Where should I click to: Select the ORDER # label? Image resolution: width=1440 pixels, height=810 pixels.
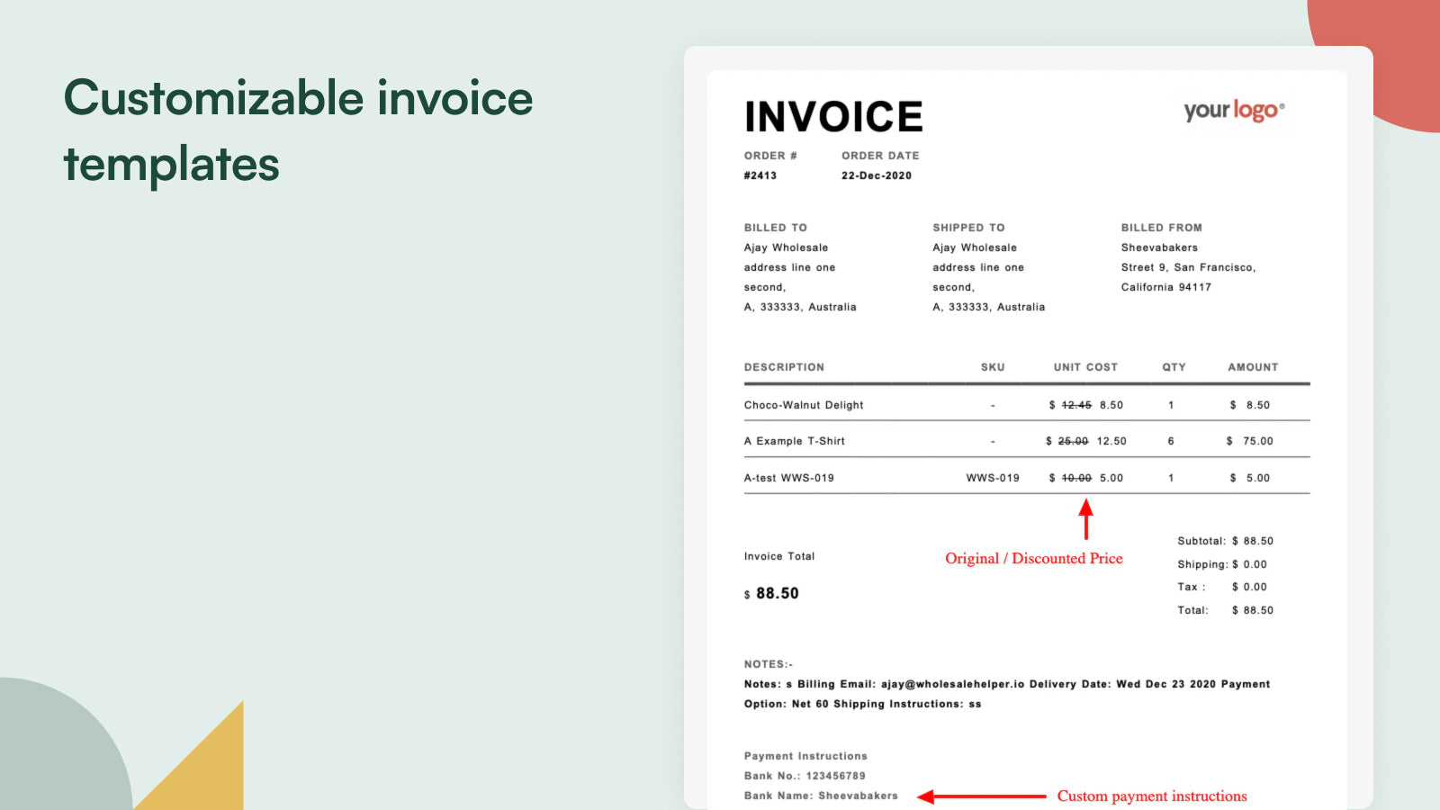(x=770, y=156)
